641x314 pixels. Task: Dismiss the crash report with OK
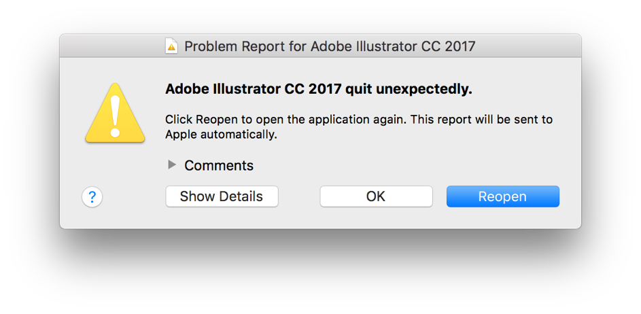376,196
